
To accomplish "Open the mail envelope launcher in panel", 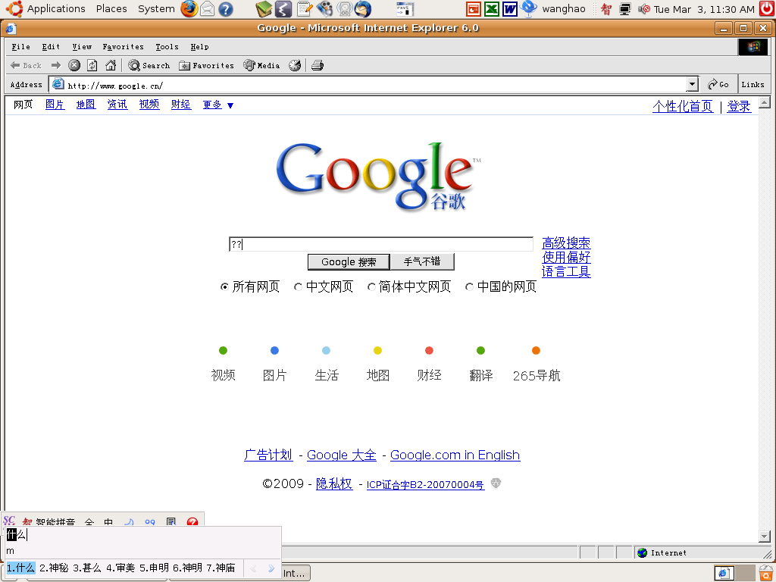I will [x=208, y=9].
